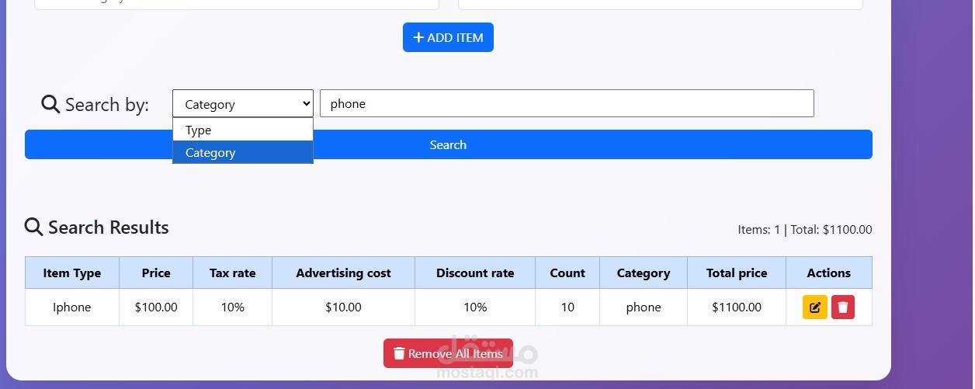Screen dimensions: 975x389
Task: Select the Iphone cell in results table
Action: pyautogui.click(x=72, y=307)
